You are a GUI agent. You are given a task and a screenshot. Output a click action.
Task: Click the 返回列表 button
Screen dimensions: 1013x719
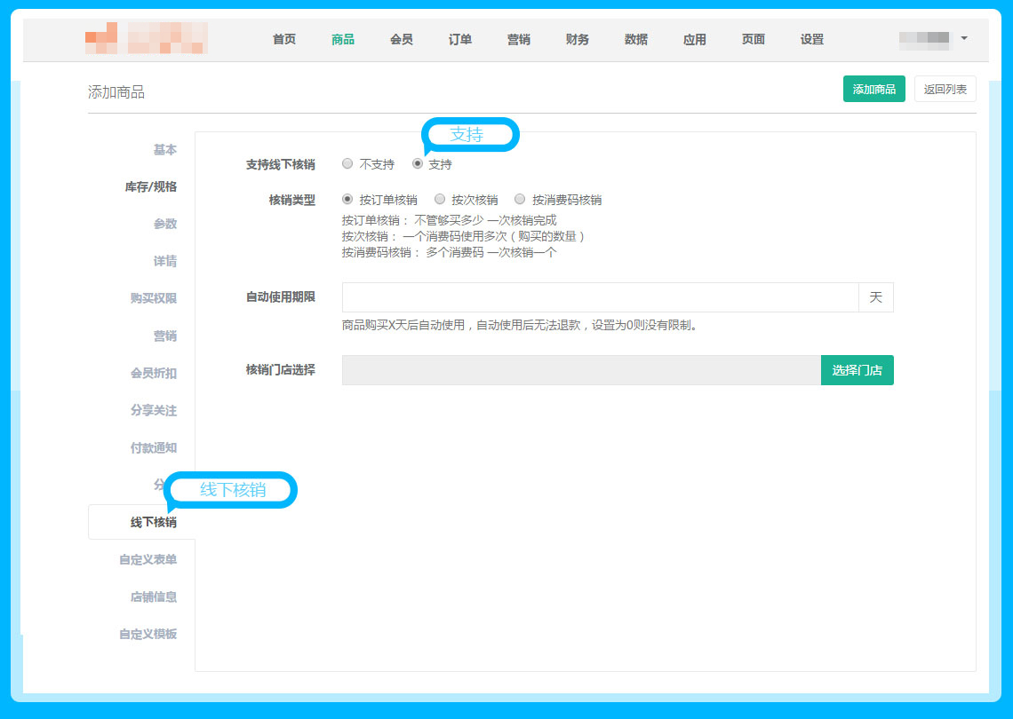[x=945, y=89]
